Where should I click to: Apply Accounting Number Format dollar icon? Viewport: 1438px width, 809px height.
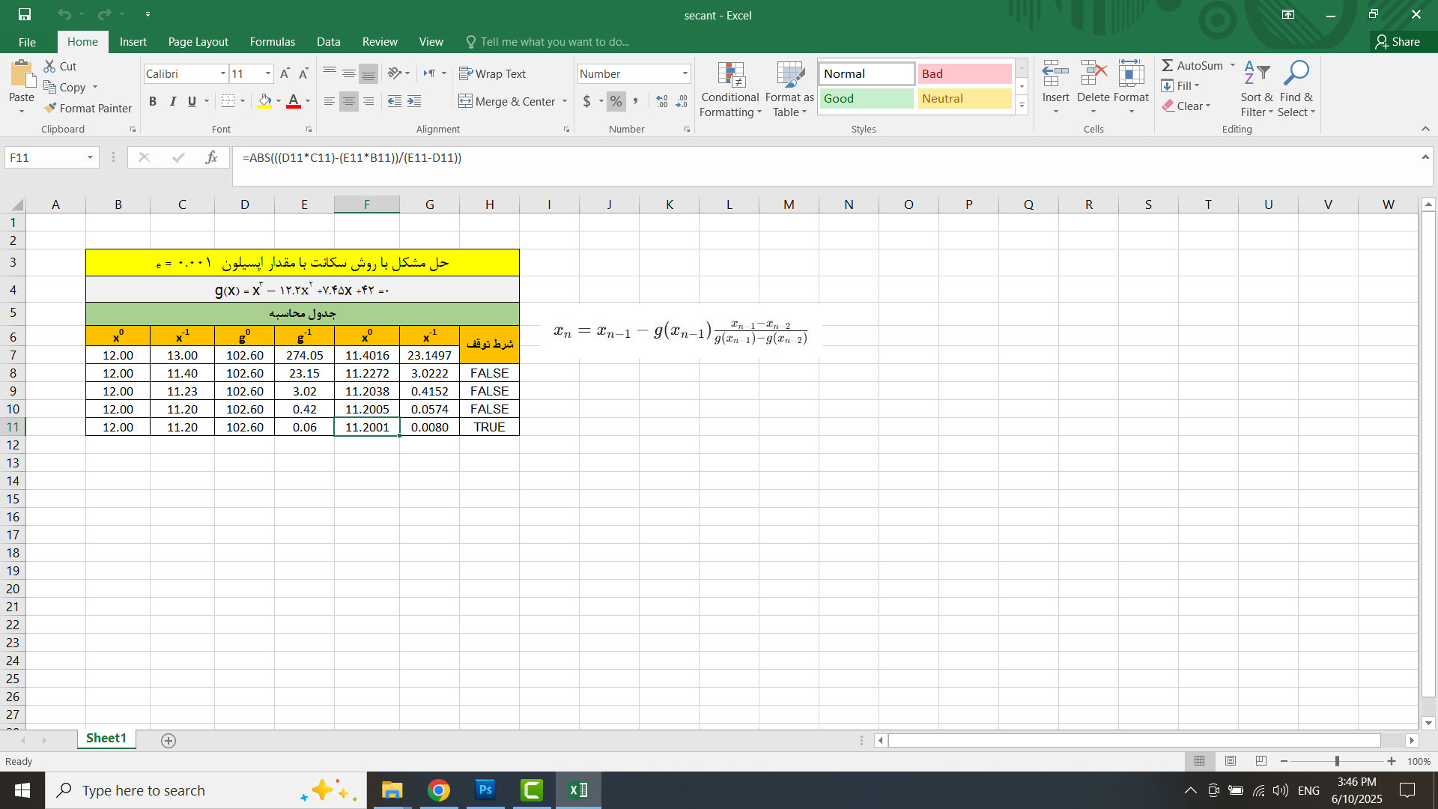[x=587, y=101]
